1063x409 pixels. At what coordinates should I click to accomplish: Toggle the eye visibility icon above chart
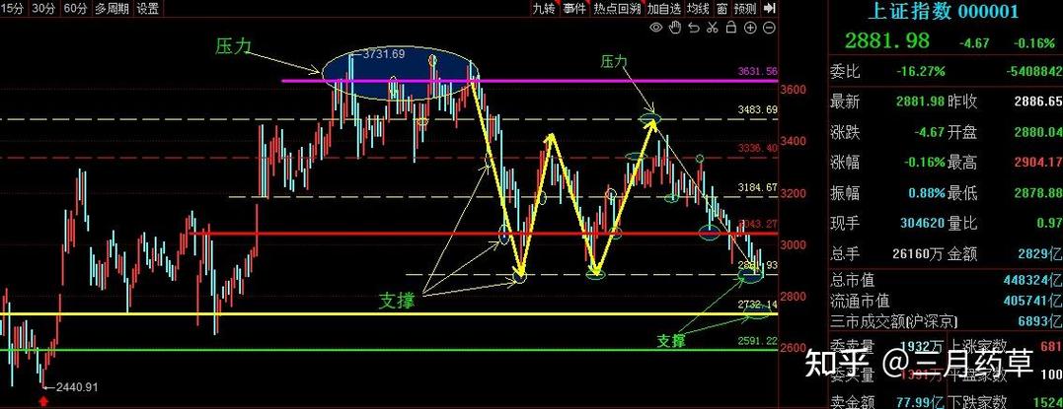click(x=655, y=27)
